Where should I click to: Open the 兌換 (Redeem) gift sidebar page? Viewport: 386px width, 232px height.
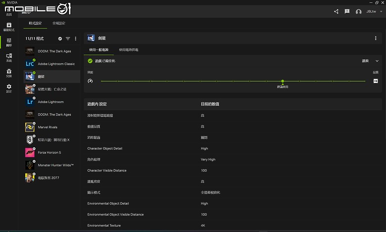(x=9, y=73)
